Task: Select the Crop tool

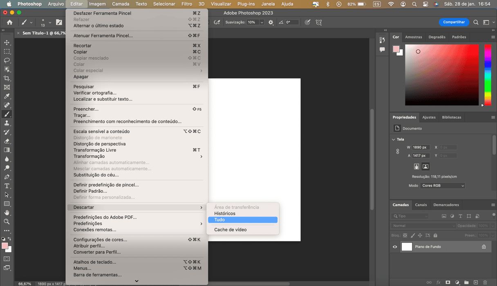Action: (7, 78)
